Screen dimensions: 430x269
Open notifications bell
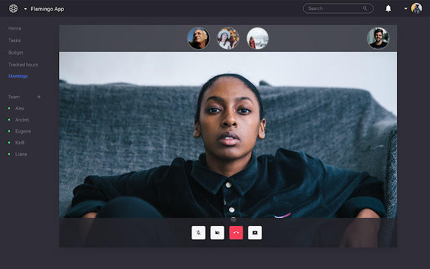pos(388,9)
